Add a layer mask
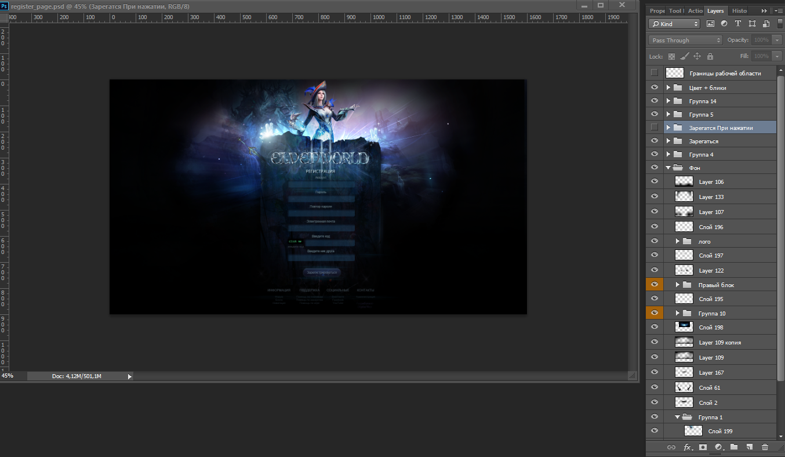The image size is (785, 457). pos(703,447)
